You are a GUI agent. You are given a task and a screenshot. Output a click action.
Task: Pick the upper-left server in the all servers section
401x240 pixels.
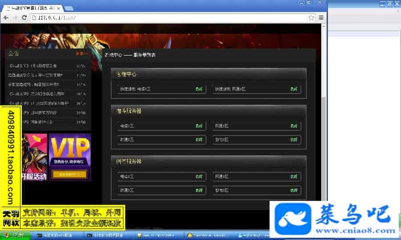[x=162, y=176]
